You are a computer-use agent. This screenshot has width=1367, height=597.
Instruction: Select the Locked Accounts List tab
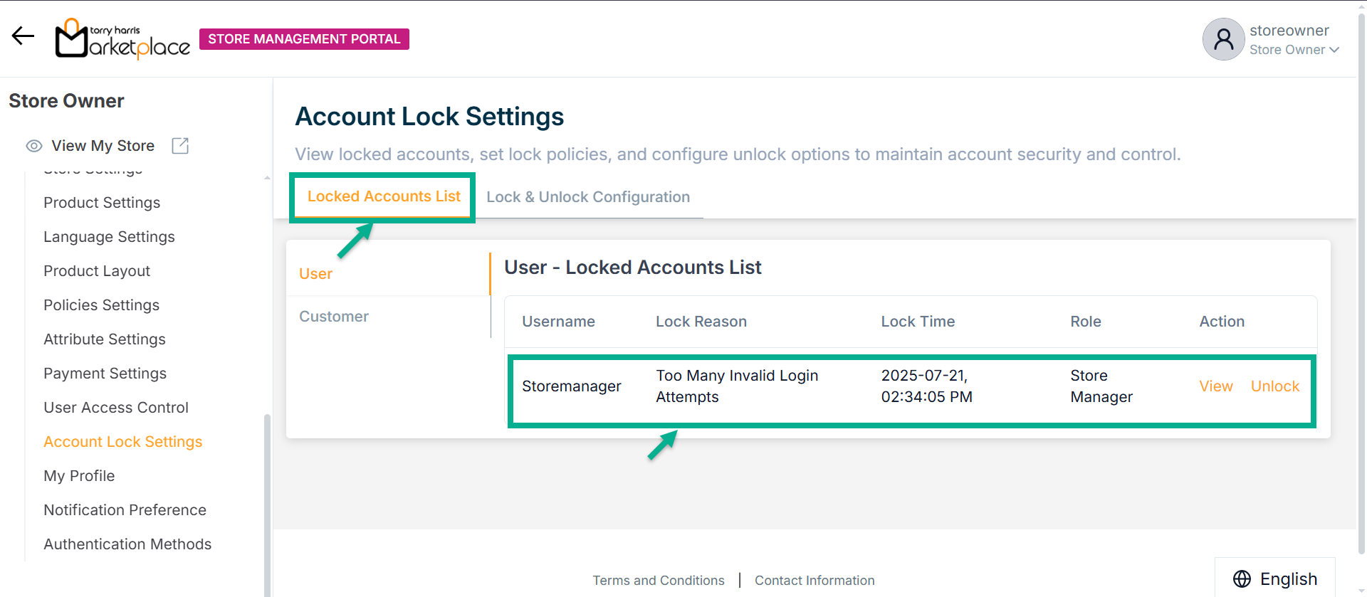coord(384,196)
